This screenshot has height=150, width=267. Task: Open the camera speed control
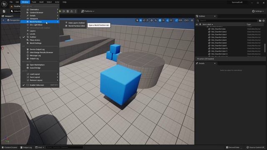coord(186,20)
